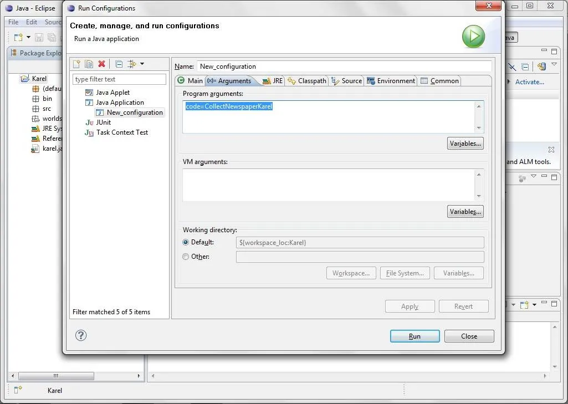Image resolution: width=568 pixels, height=404 pixels.
Task: Delete selected launch configuration with red X
Action: 102,64
